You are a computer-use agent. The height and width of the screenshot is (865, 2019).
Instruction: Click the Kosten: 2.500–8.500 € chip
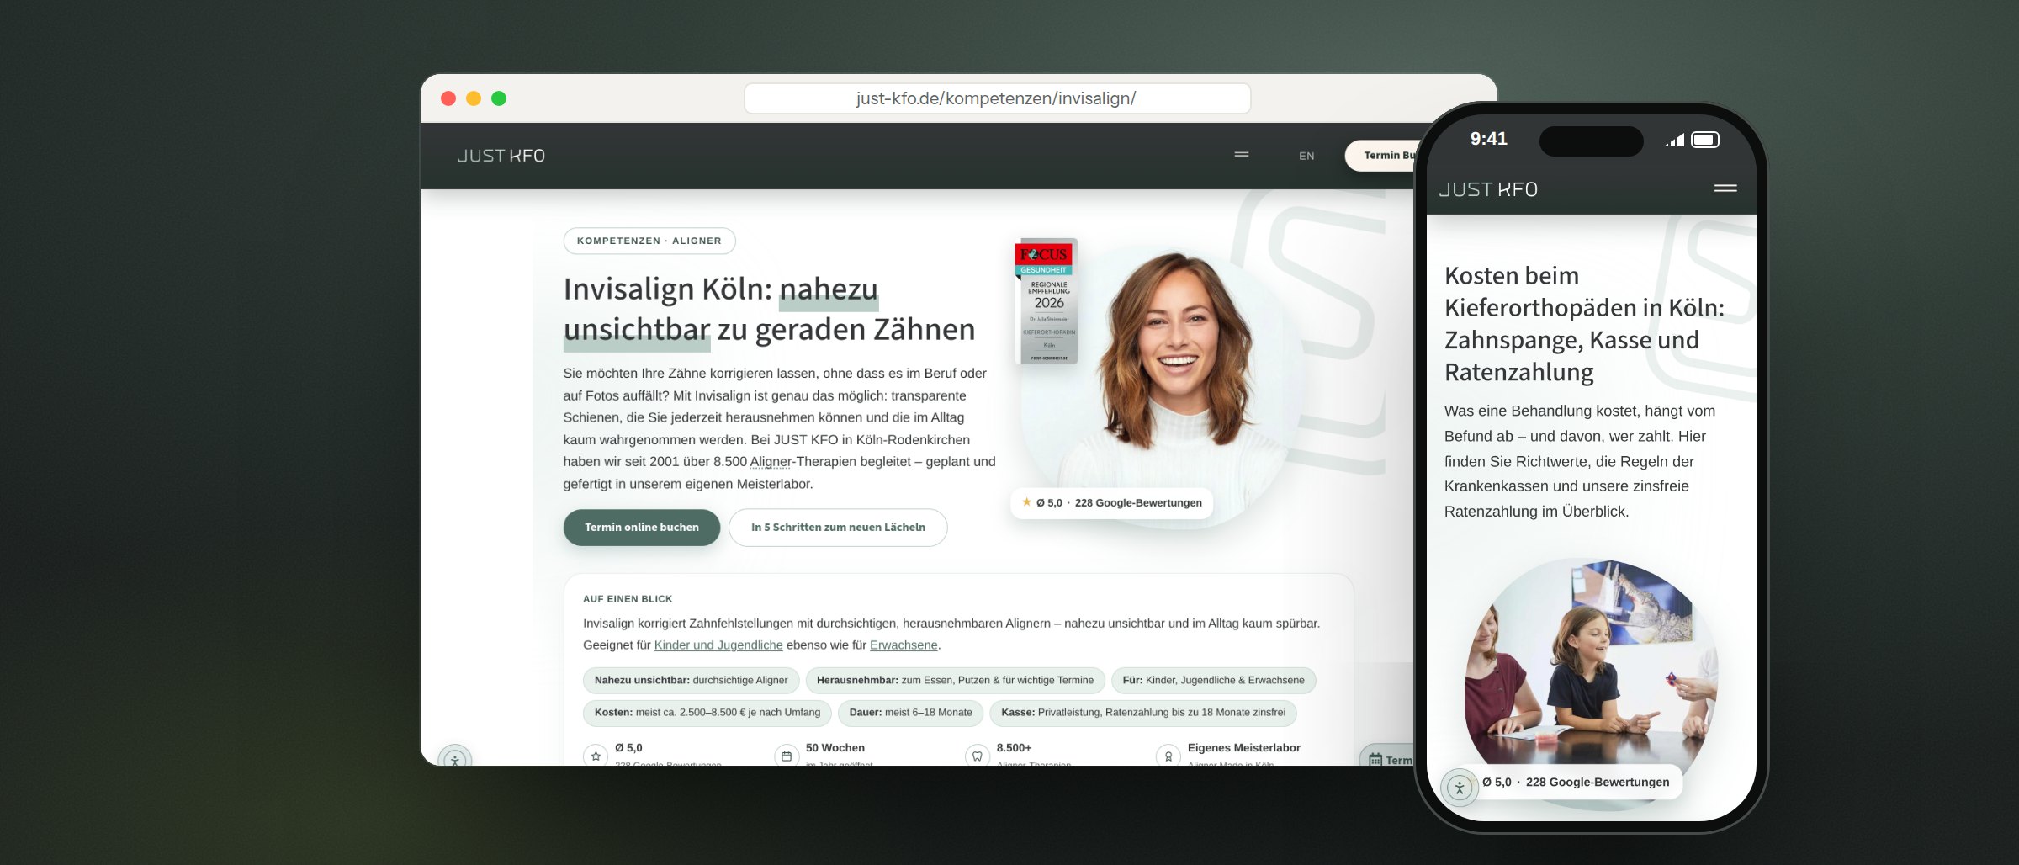click(707, 713)
